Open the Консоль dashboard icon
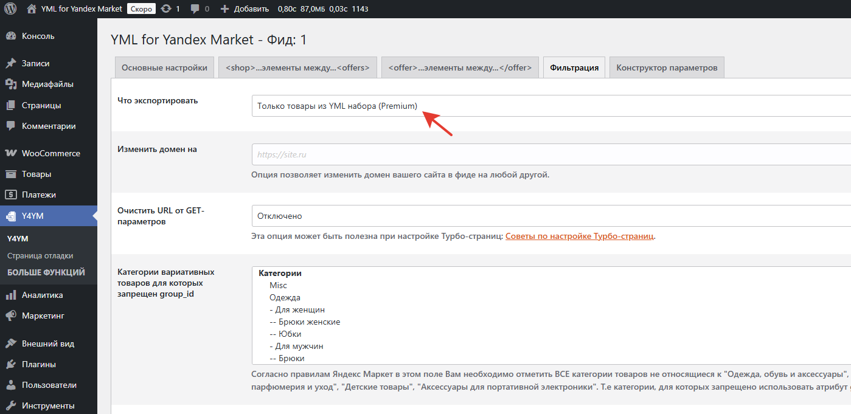Screen dimensions: 851x414 [10, 36]
